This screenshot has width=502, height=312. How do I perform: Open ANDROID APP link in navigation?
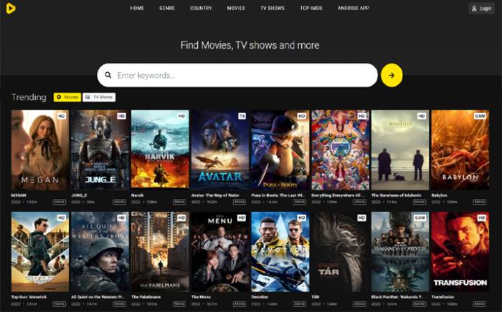point(353,9)
